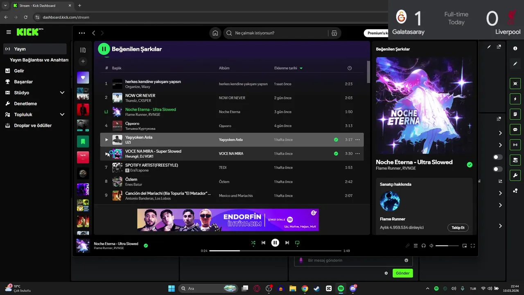This screenshot has width=524, height=295.
Task: Open emoji picker in message box
Action: [406, 260]
